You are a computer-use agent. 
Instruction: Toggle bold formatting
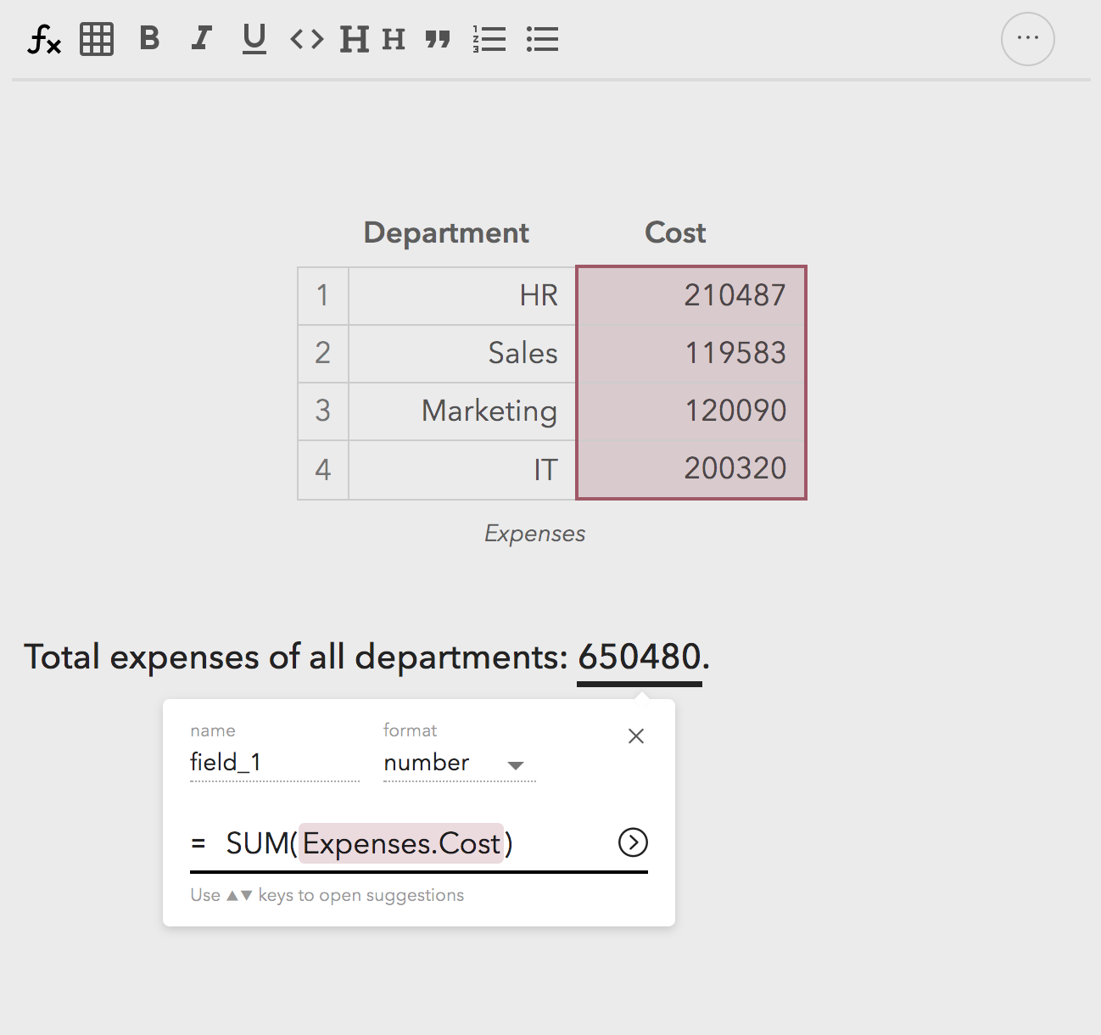[149, 39]
